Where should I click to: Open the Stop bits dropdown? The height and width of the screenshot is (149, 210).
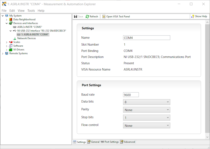(147, 118)
